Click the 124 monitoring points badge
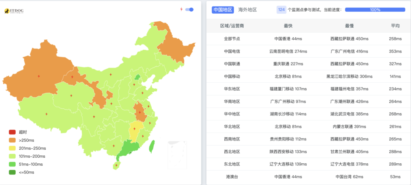 point(281,10)
